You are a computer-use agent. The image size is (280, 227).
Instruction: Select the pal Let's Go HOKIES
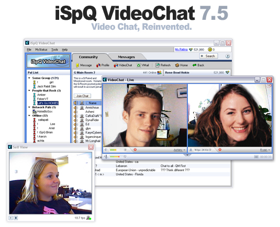[48, 103]
